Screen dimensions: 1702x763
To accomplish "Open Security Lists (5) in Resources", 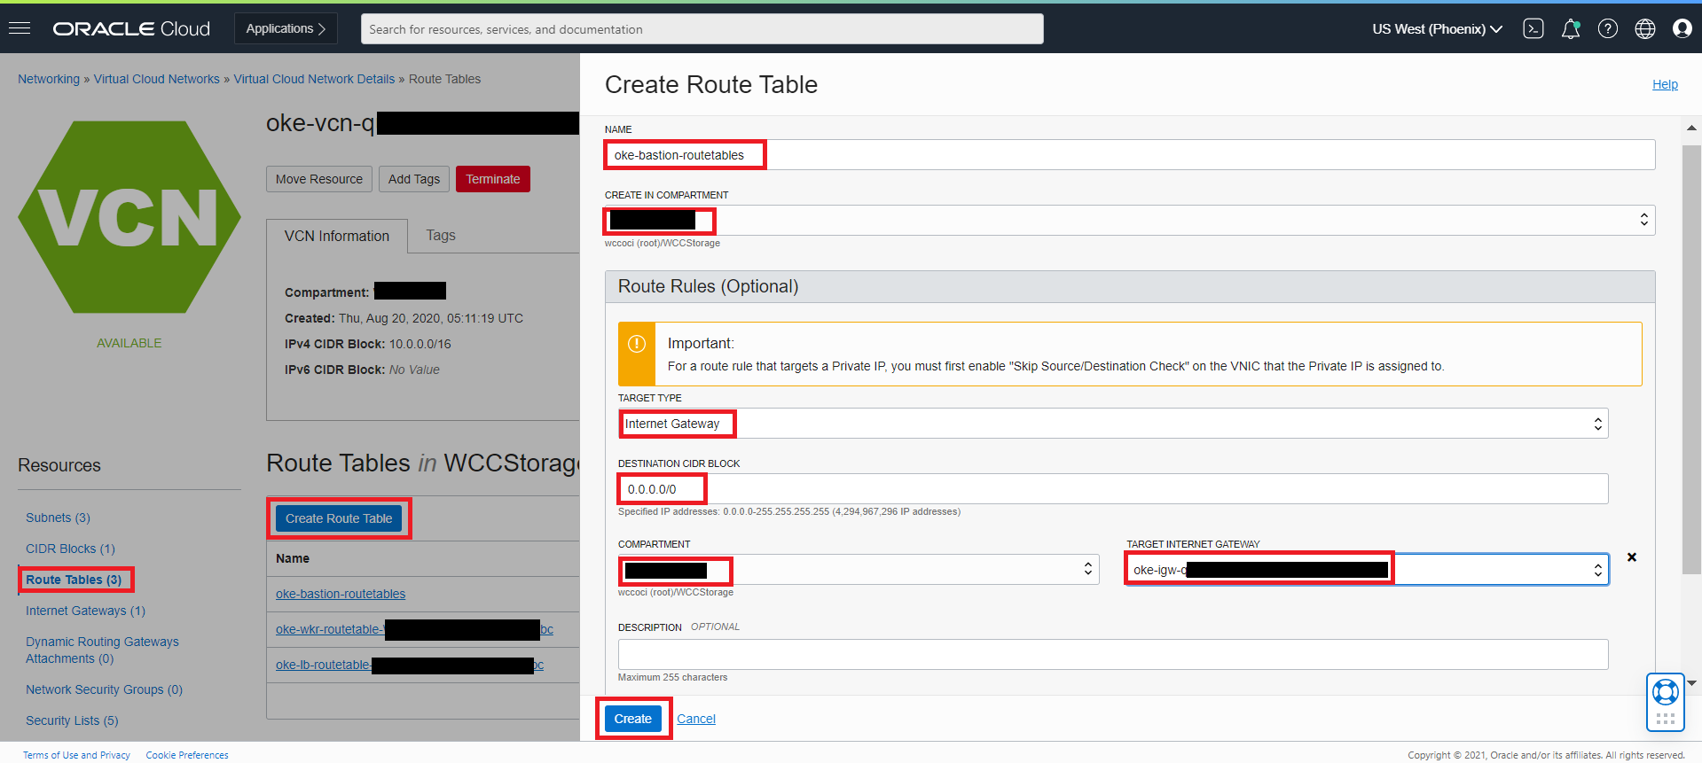I will point(72,720).
